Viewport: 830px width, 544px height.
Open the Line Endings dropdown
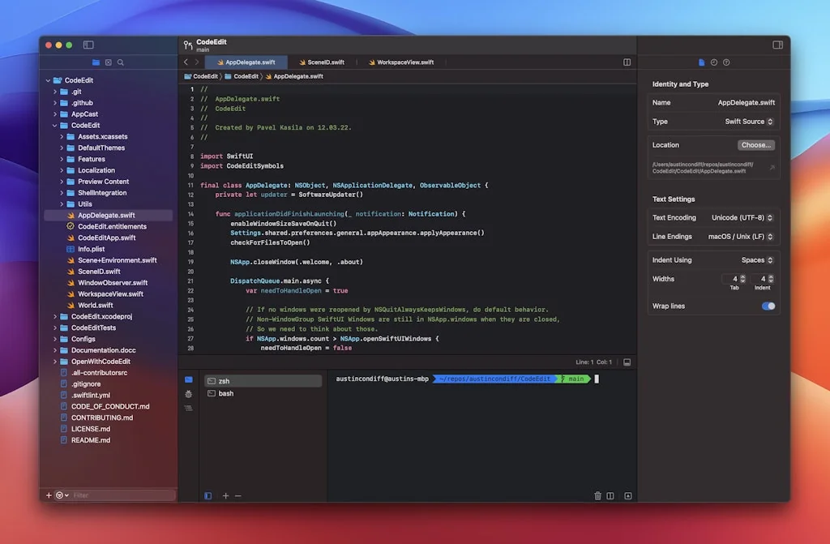point(741,237)
